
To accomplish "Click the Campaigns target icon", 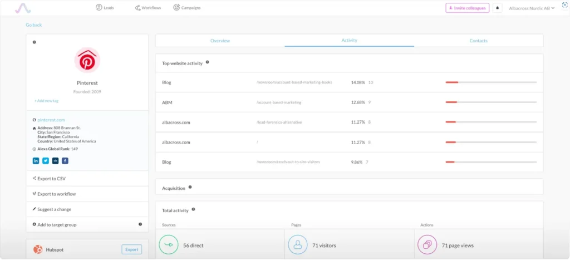I will click(x=176, y=7).
